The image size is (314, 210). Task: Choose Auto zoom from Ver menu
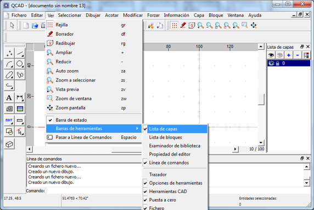pos(93,71)
